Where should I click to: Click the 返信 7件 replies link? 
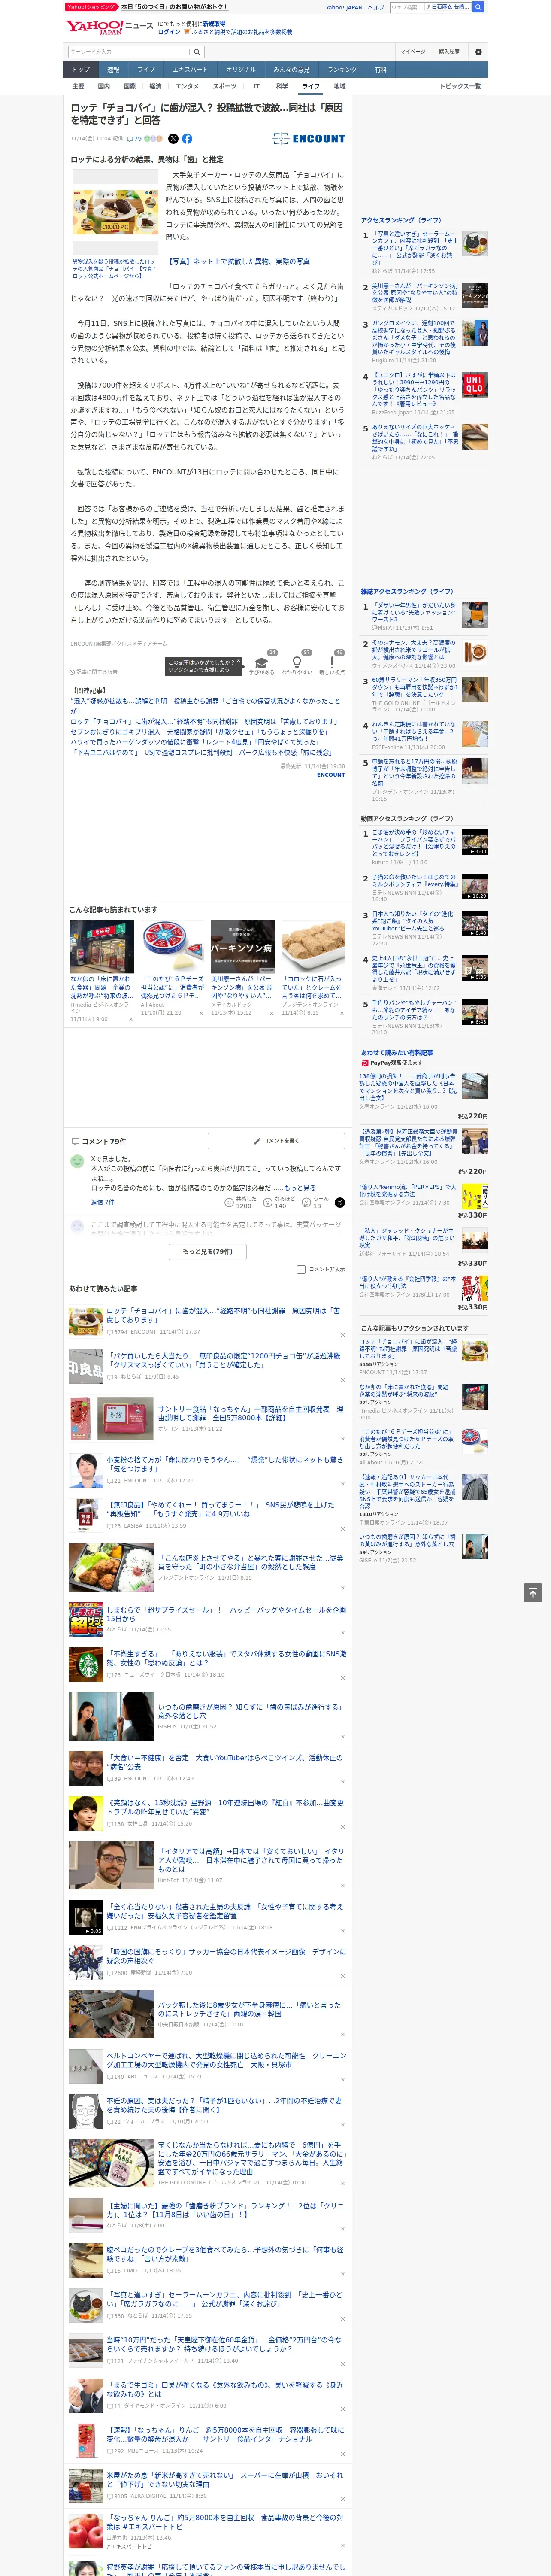[103, 1202]
